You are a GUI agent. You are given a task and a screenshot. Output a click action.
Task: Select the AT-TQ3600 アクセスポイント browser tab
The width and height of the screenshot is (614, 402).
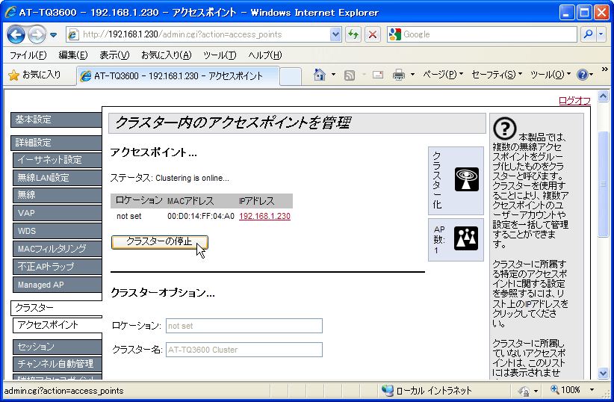click(179, 76)
